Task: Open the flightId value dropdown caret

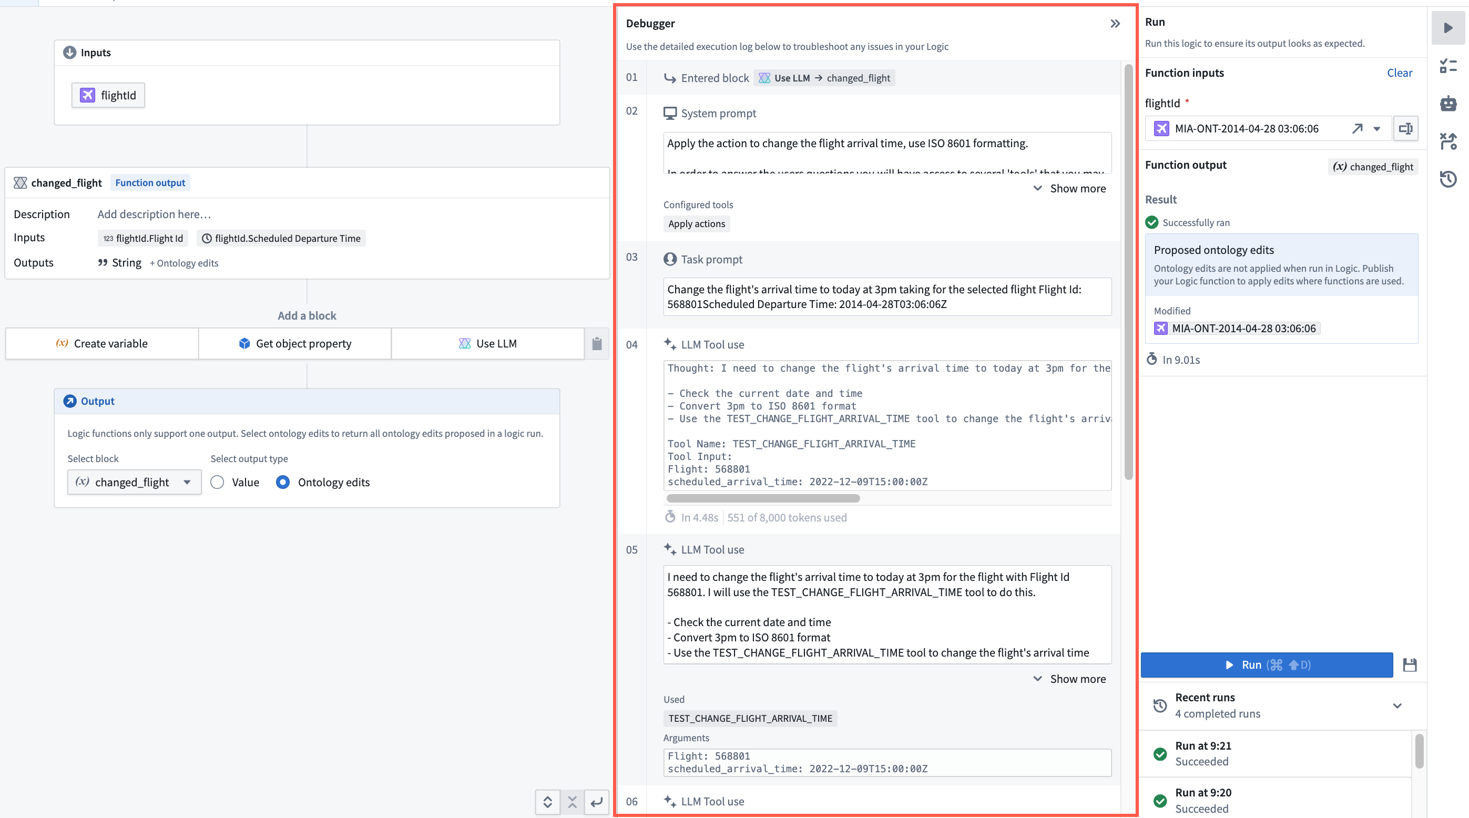Action: point(1376,128)
